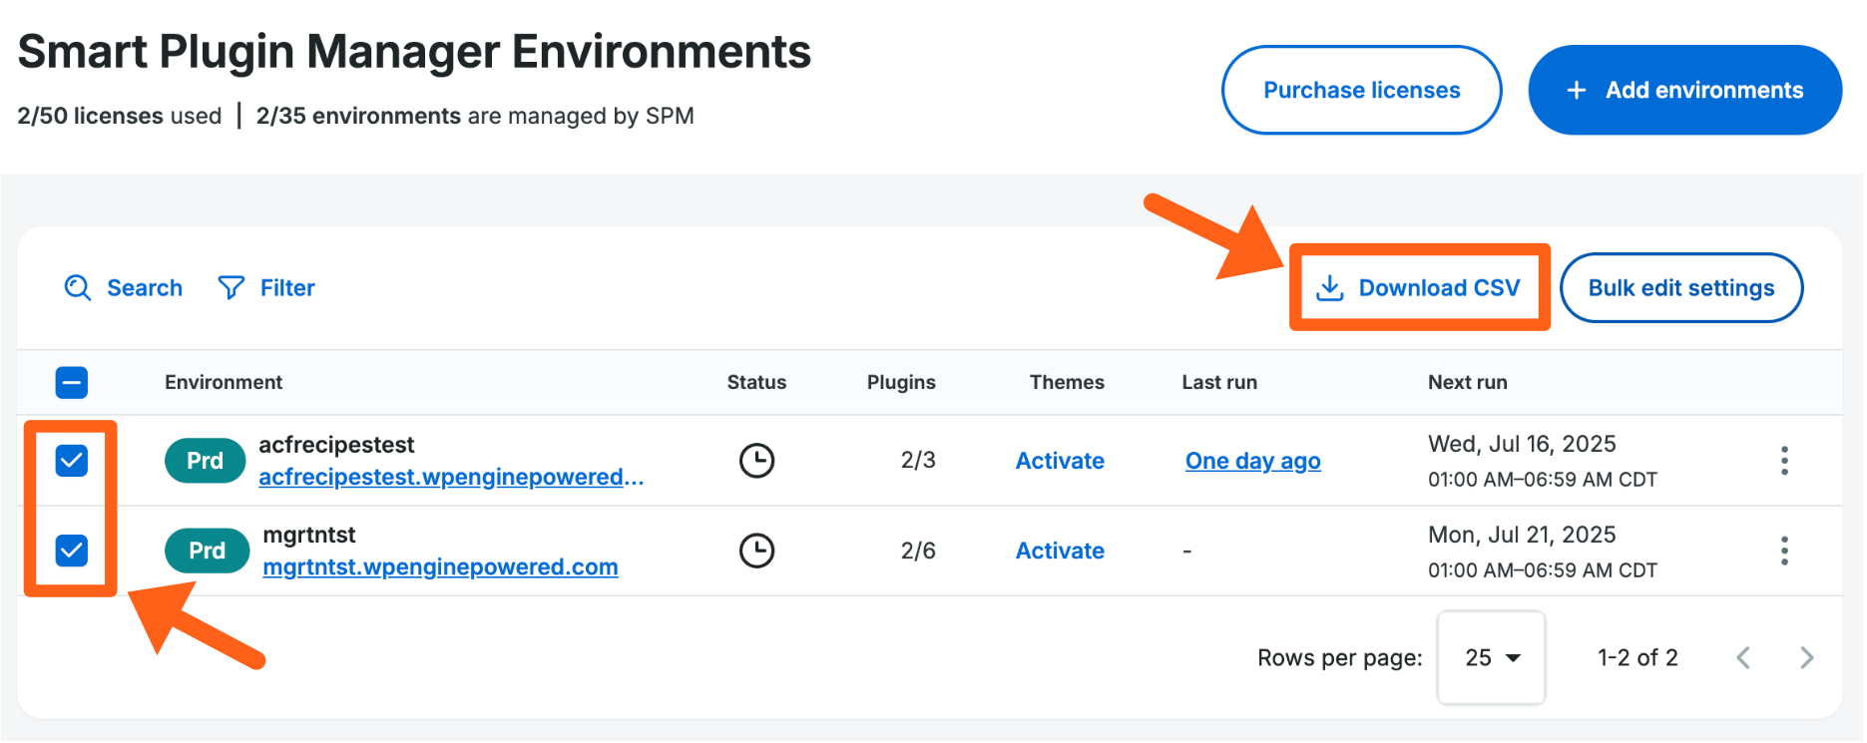Uncheck the mgrtntst environment checkbox
Screen dimensions: 1867x743
pyautogui.click(x=72, y=551)
